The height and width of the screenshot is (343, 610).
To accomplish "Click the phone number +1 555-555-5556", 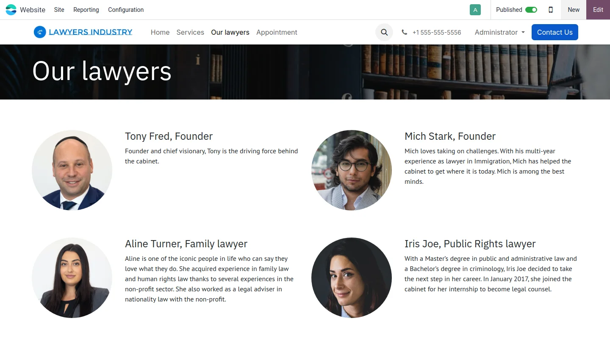I will [437, 32].
